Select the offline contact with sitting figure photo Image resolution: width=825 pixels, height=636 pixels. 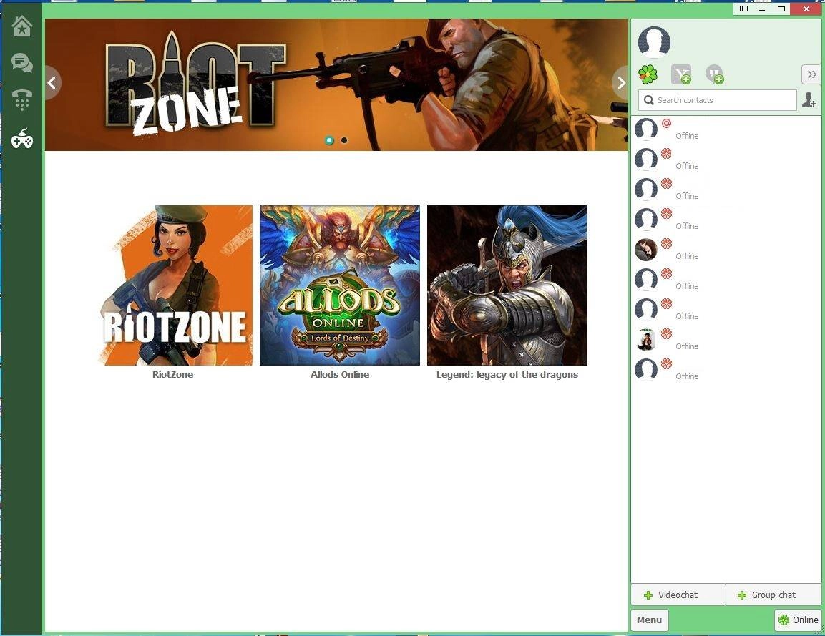tap(726, 340)
